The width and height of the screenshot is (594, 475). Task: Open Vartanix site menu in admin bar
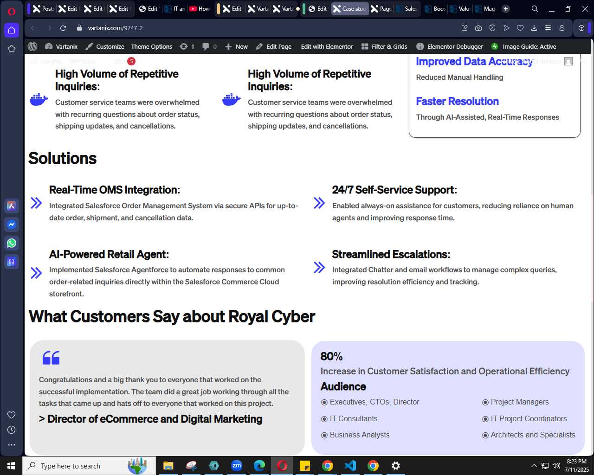(x=61, y=46)
